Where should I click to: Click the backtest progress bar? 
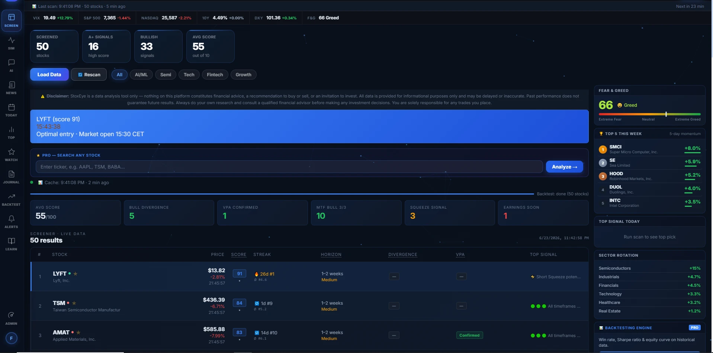coord(282,194)
